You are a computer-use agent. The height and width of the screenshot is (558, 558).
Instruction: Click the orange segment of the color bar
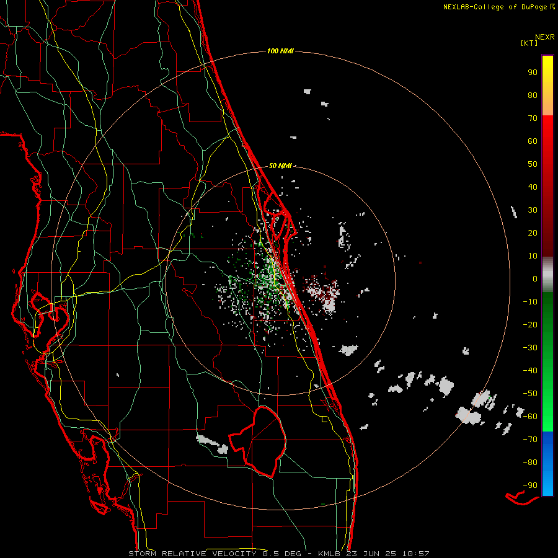[x=547, y=105]
